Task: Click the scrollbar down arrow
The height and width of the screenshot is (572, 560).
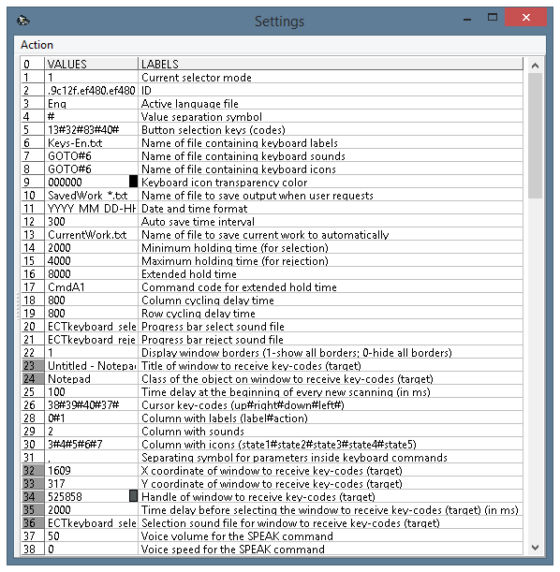Action: pos(535,548)
